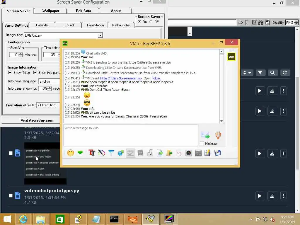Change the Quality PNG spinner
Screen dimensions: 300x225
tap(296, 23)
